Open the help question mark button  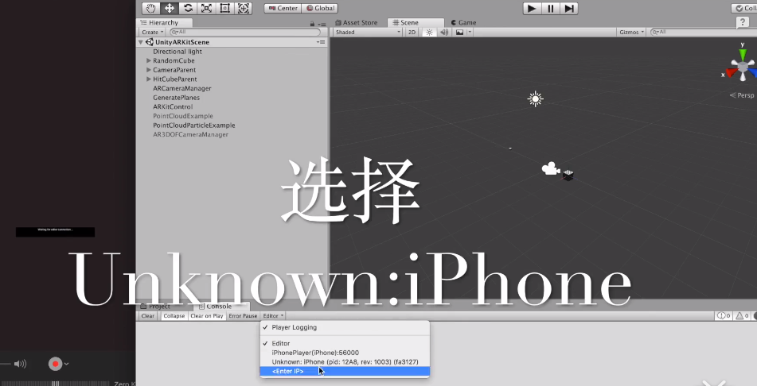point(743,22)
